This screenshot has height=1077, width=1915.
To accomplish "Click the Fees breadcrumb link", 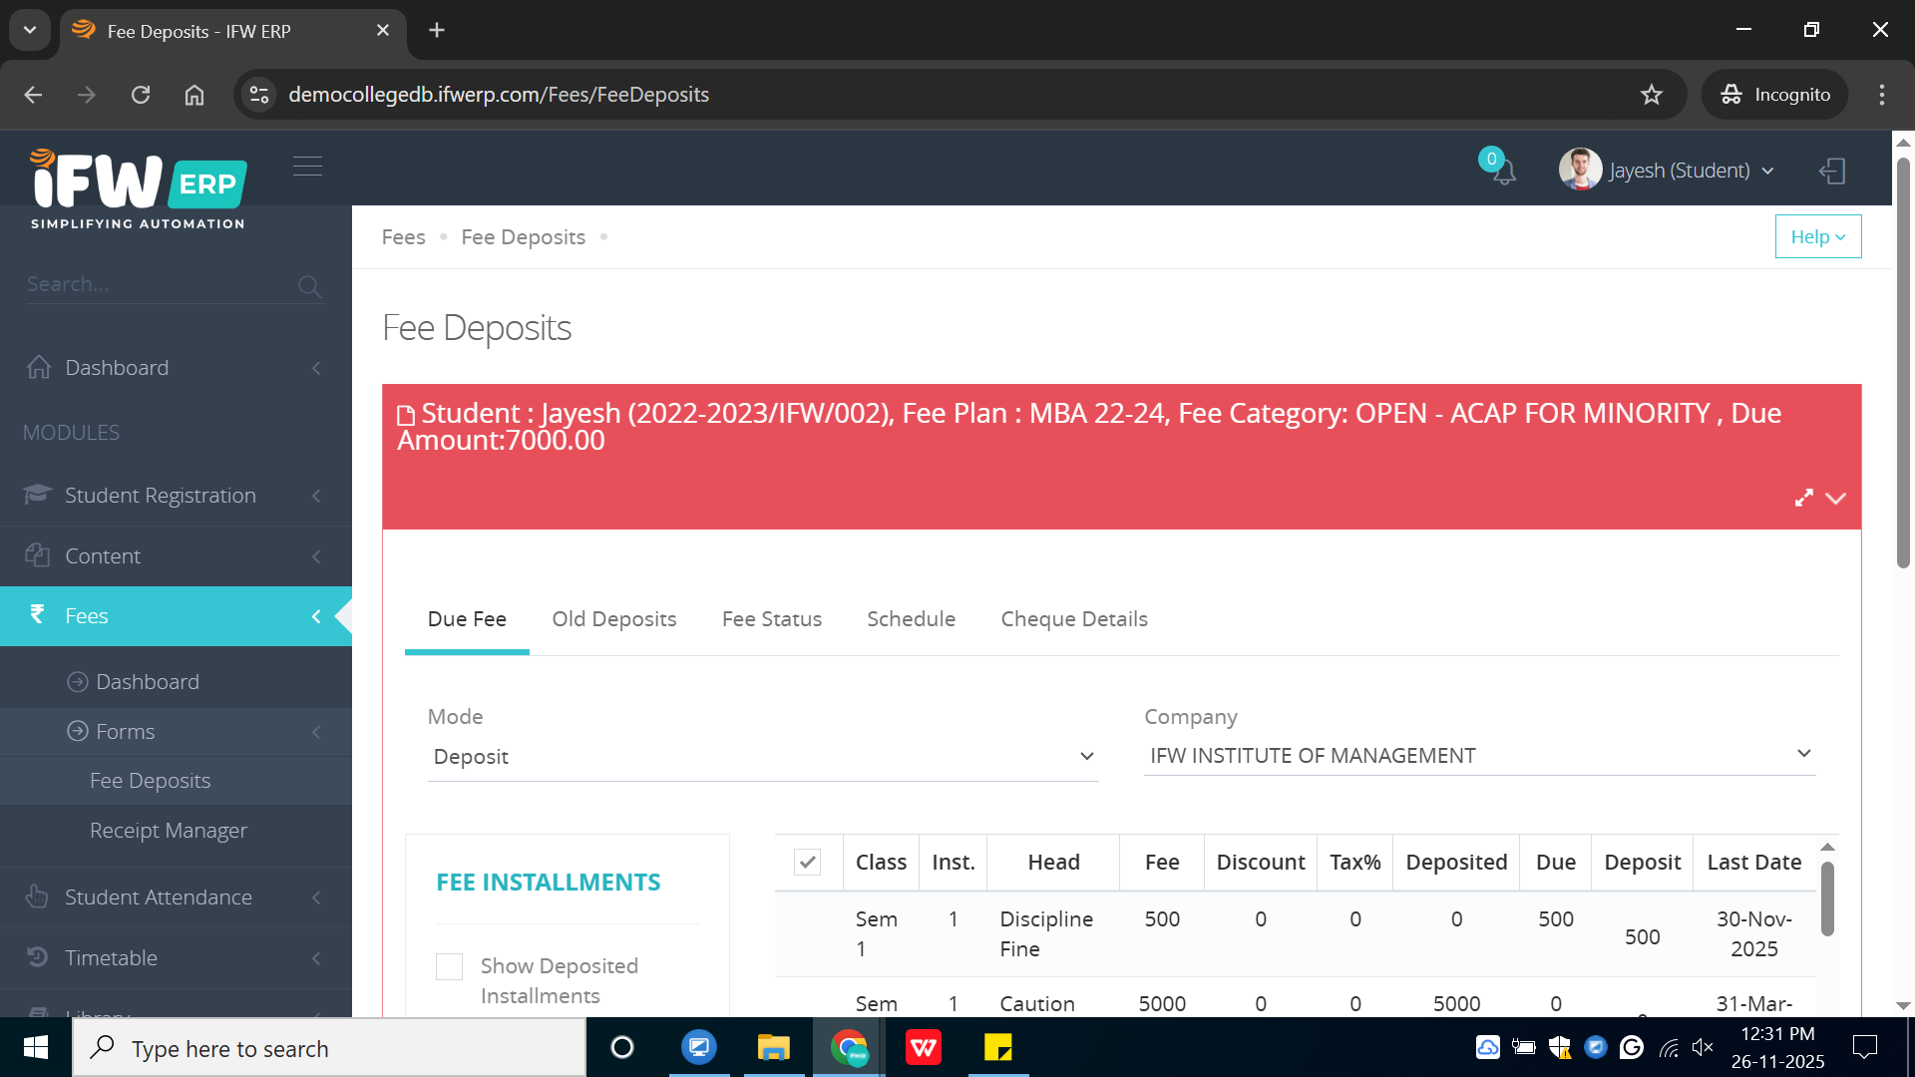I will click(x=403, y=237).
